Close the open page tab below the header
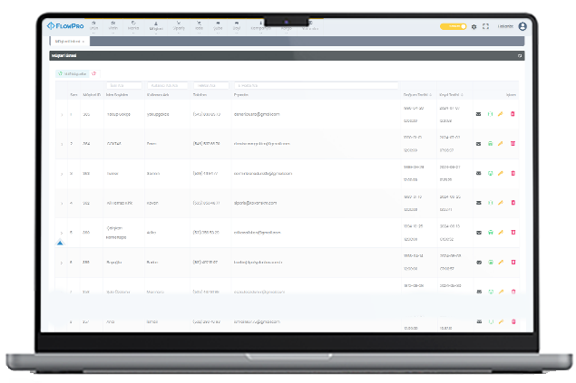The image size is (576, 383). point(83,42)
